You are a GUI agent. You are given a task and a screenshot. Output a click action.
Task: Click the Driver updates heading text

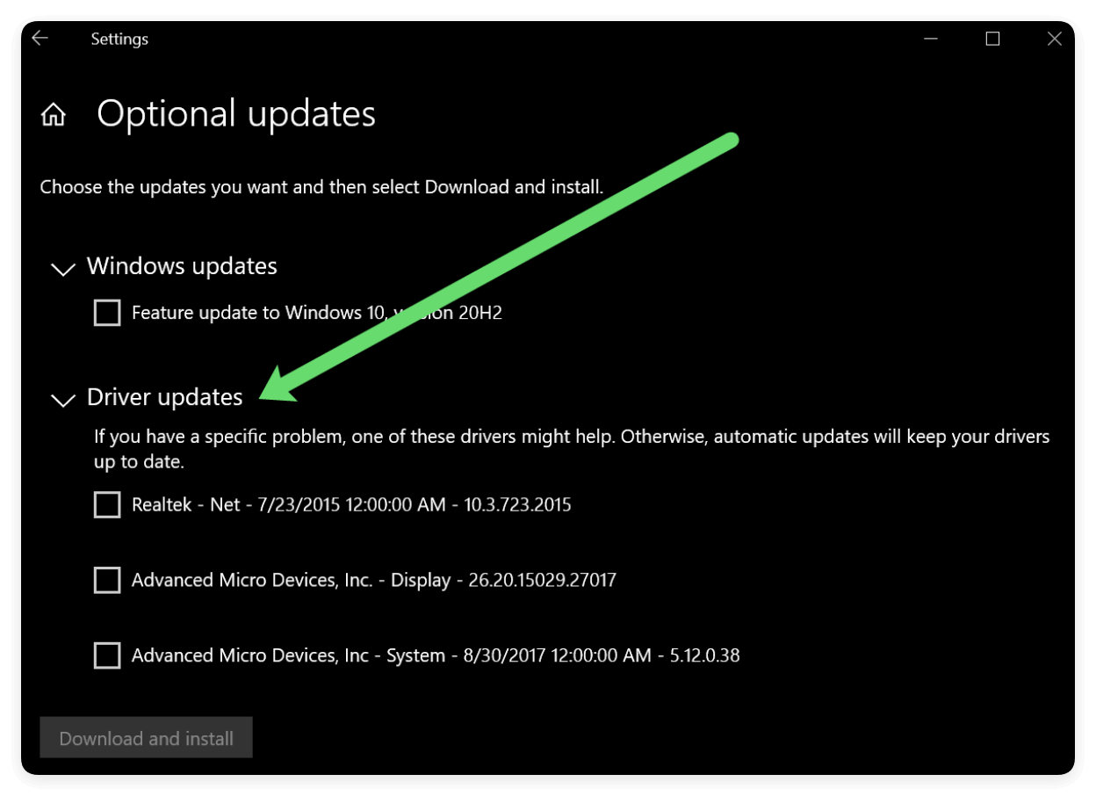[x=164, y=397]
